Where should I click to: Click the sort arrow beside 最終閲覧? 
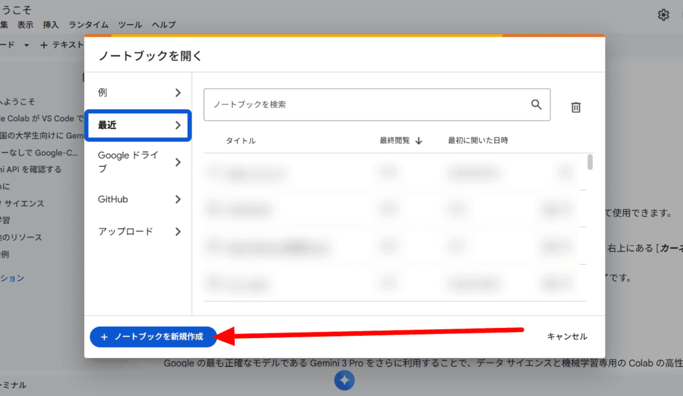click(419, 141)
